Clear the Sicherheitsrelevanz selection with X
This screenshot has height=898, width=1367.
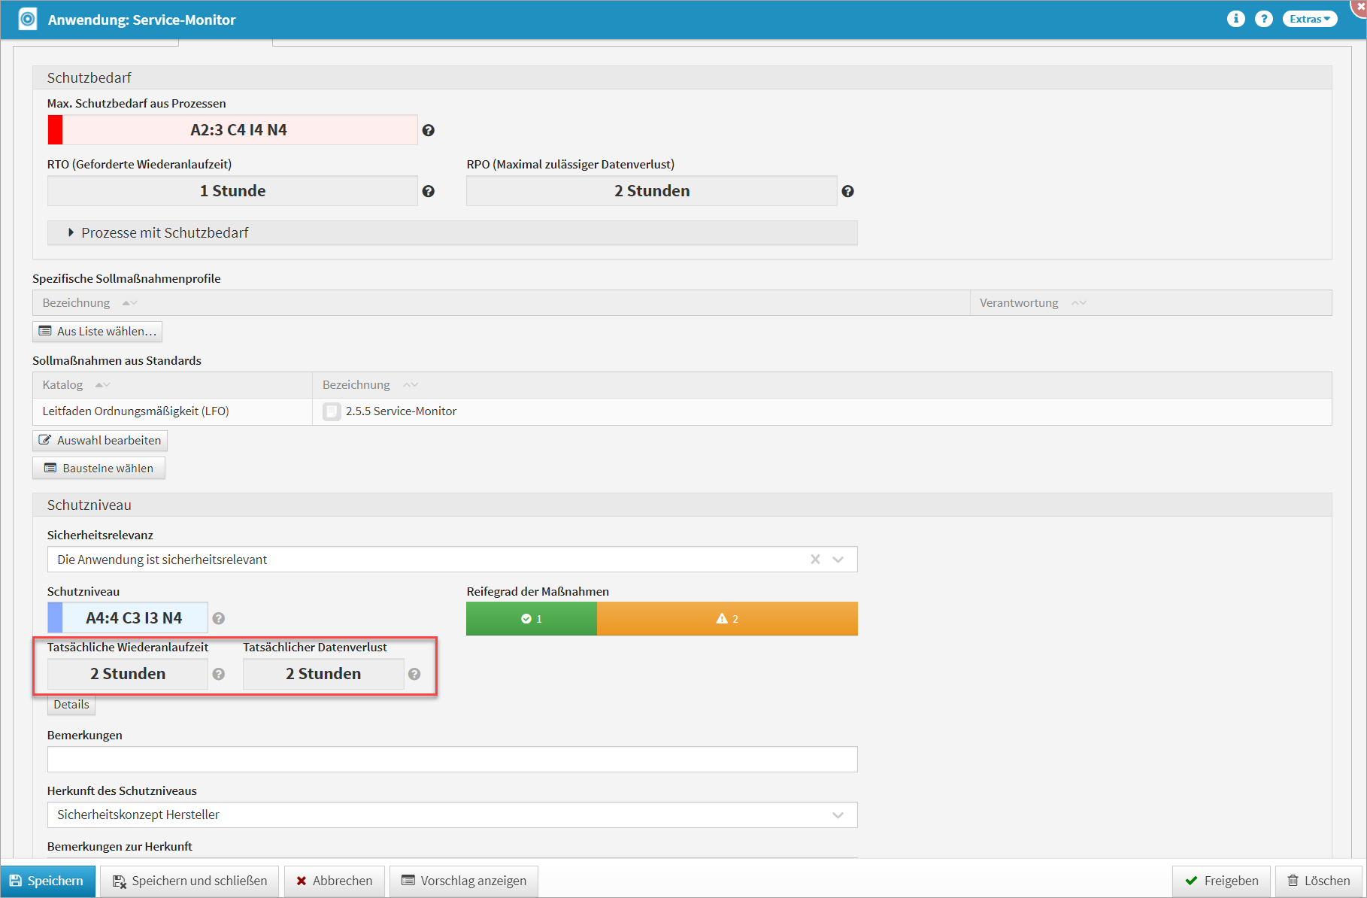(x=815, y=560)
